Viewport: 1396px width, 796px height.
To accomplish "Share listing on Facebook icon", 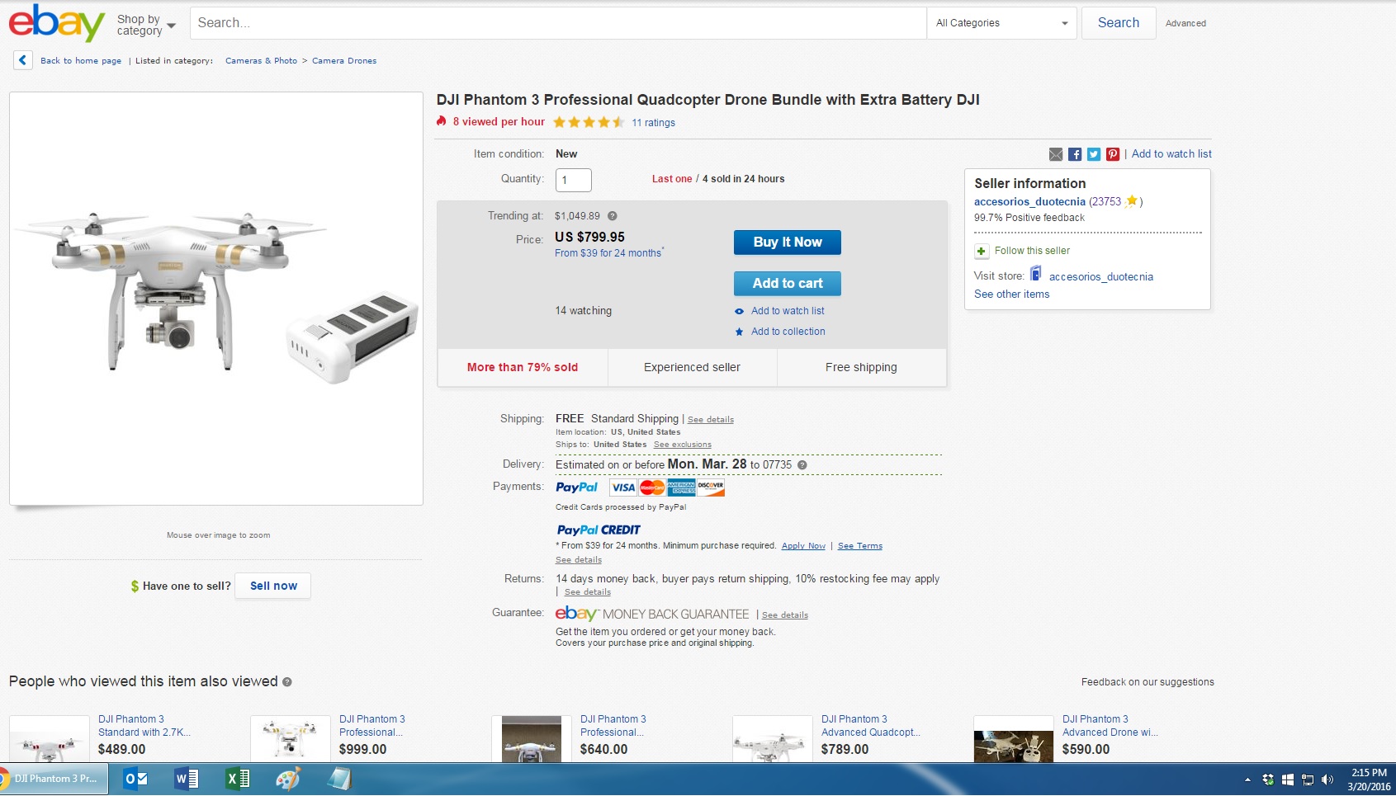I will (1075, 154).
